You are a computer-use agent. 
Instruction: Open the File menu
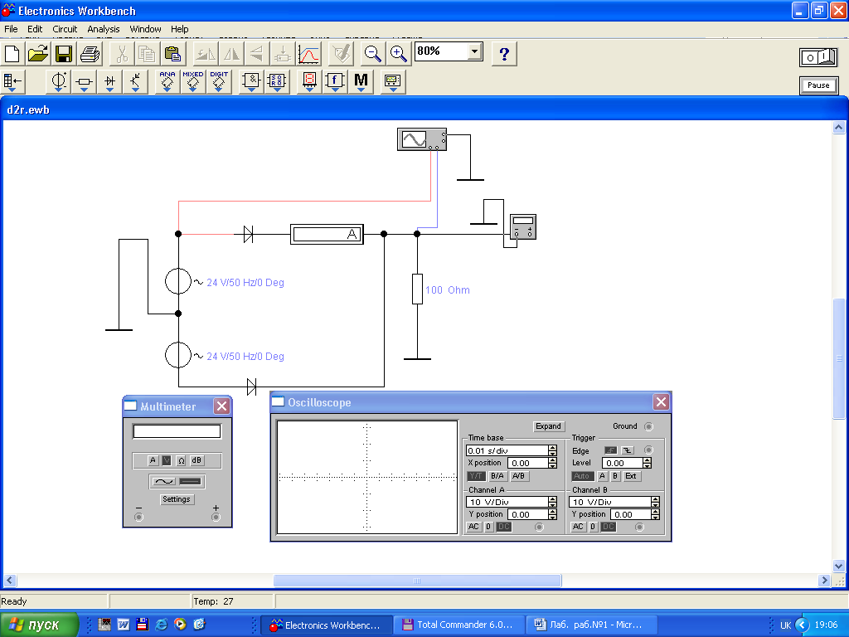pos(11,29)
